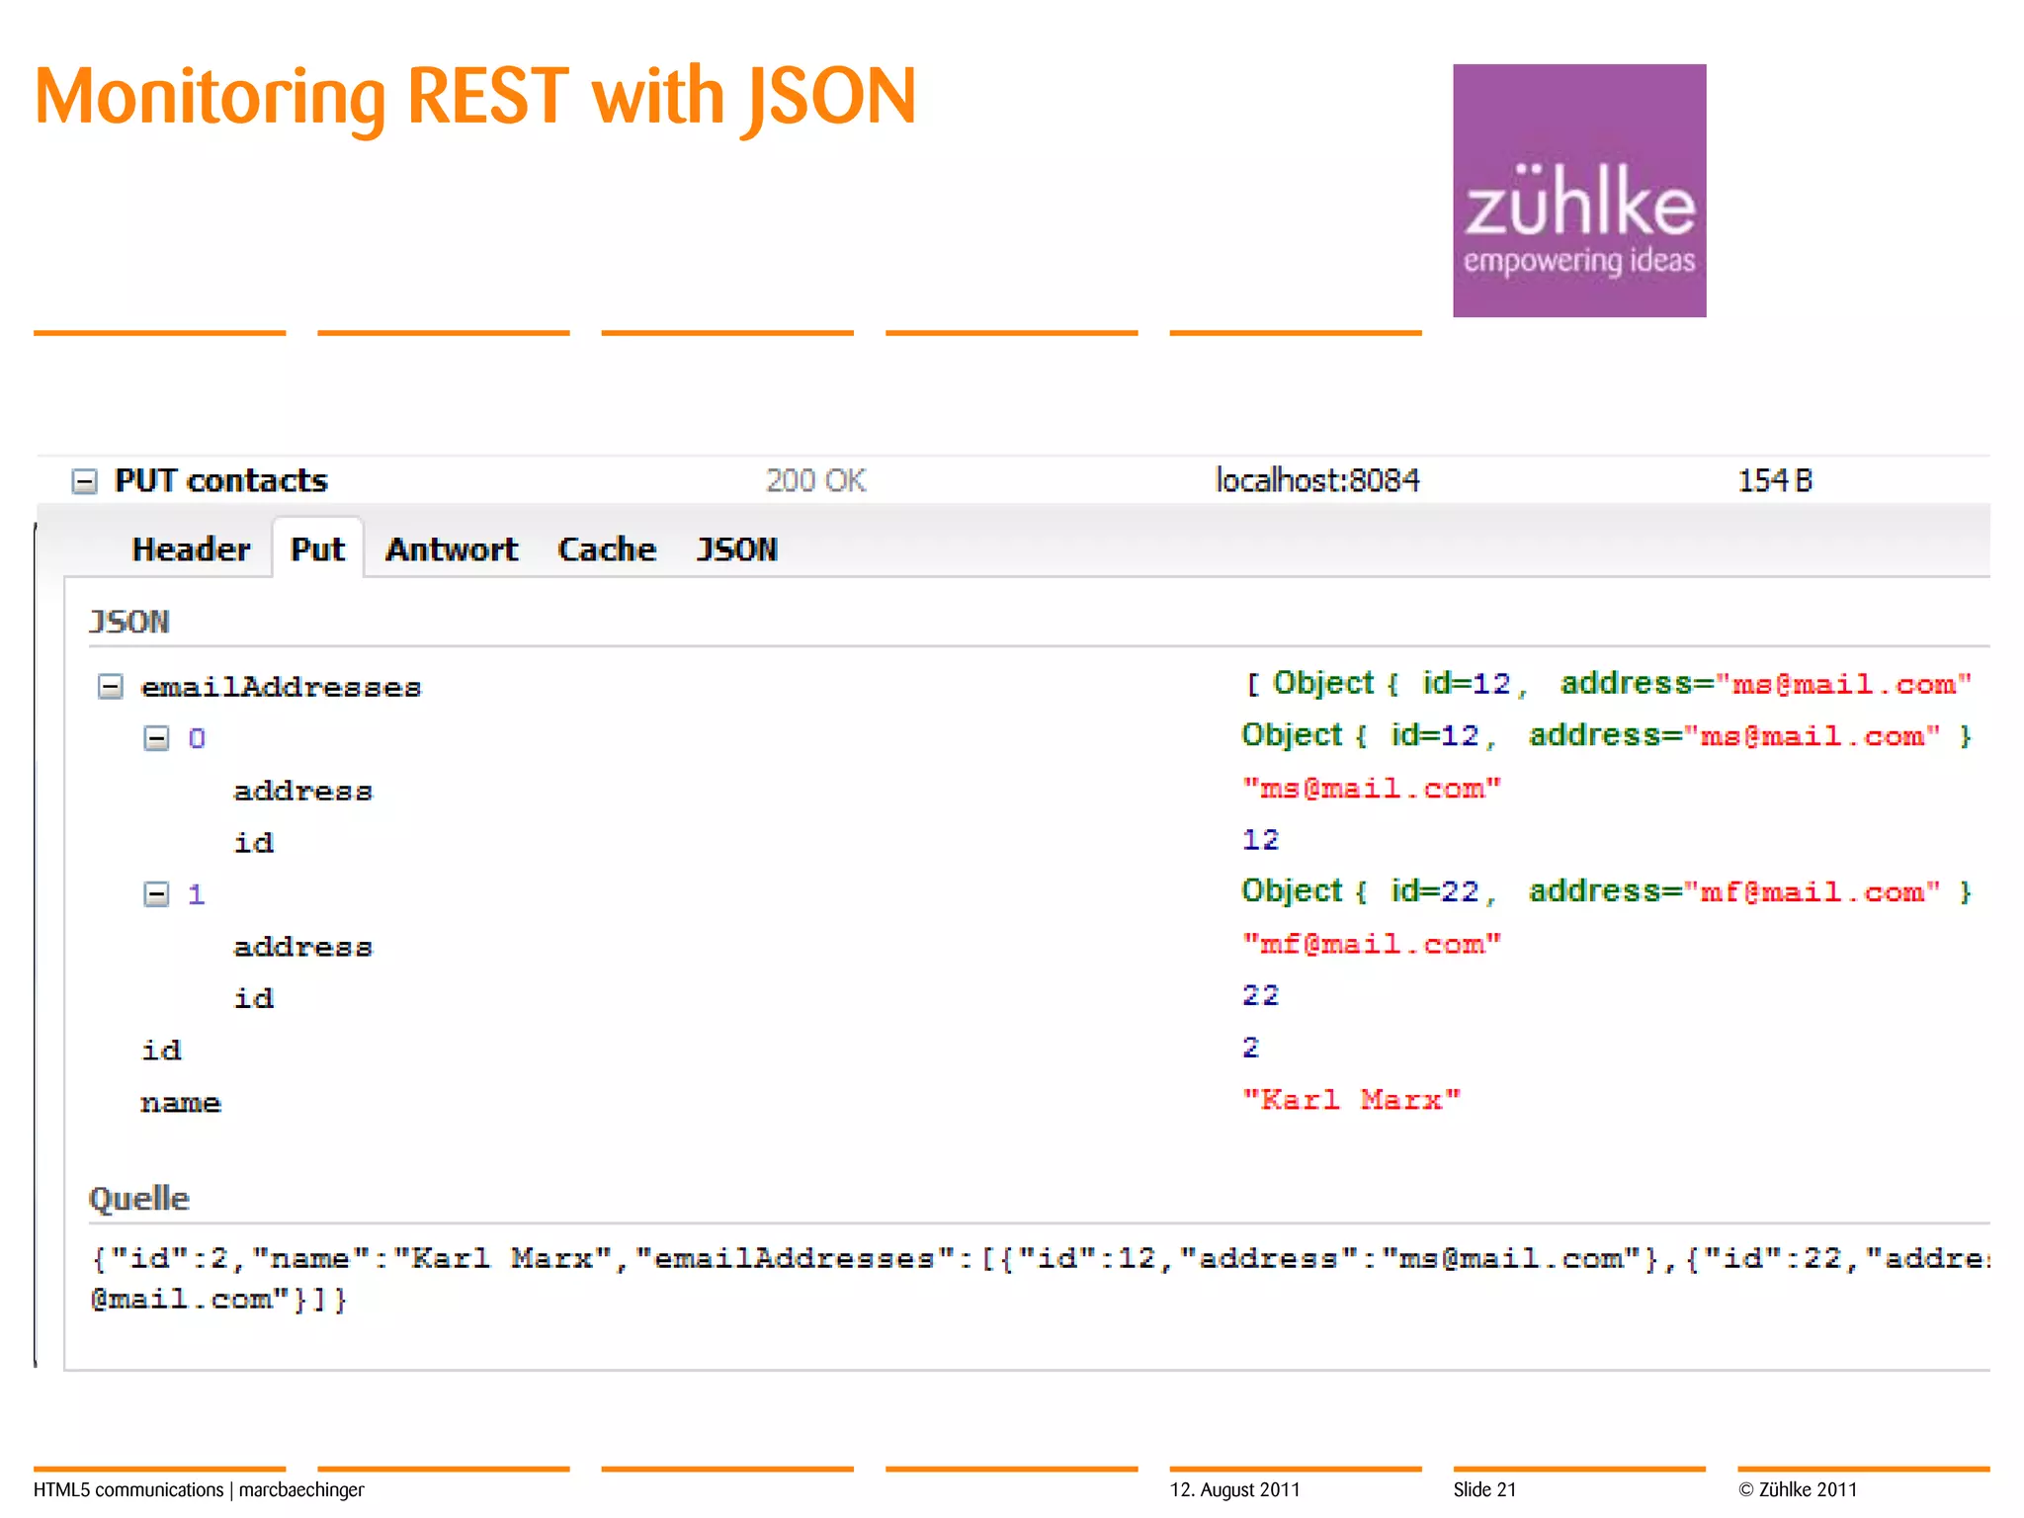Screen dimensions: 2024x1518
Task: Switch to the Cache tab
Action: 606,549
